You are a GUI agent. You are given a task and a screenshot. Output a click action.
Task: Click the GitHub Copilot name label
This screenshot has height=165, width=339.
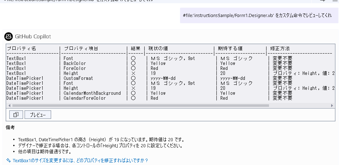point(33,37)
